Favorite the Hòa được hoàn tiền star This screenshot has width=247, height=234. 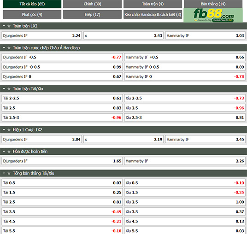[x=9, y=152]
